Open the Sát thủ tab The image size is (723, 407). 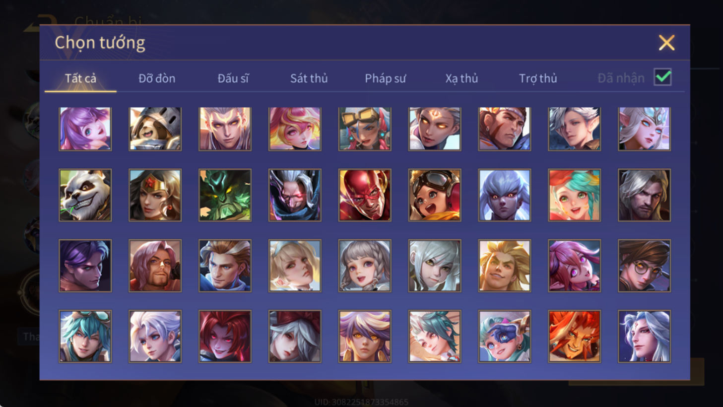(309, 78)
